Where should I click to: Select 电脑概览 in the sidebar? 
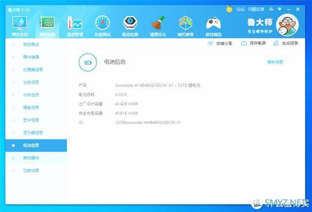[x=36, y=44]
